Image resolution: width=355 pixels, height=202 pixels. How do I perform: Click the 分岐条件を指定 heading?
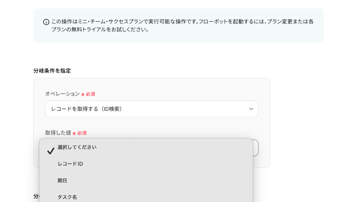52,71
